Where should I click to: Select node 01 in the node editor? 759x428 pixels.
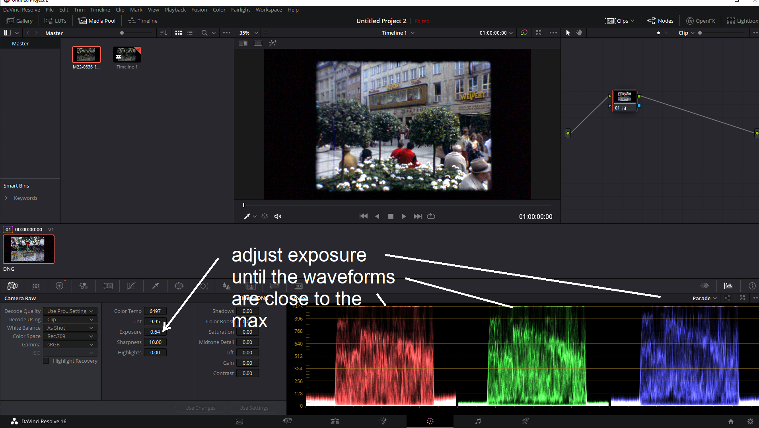625,101
